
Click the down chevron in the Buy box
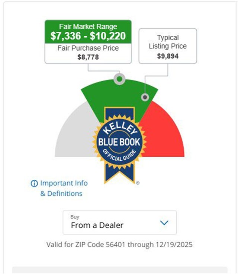(164, 223)
